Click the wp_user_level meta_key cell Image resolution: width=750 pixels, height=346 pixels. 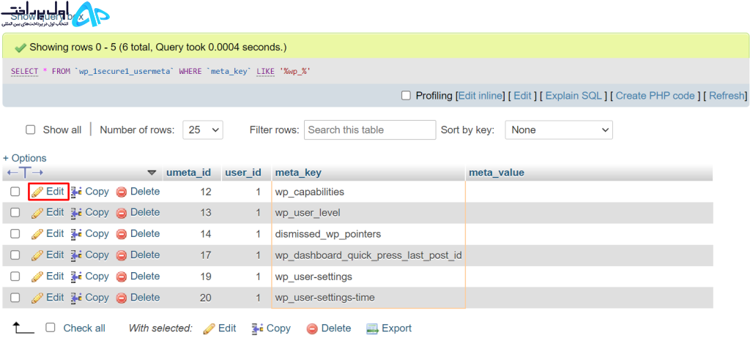tap(368, 213)
